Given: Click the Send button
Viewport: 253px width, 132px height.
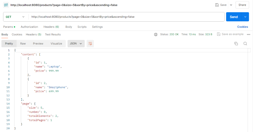Looking at the screenshot, I should point(234,17).
